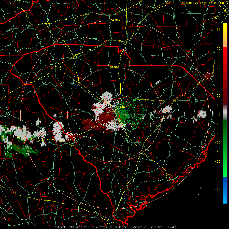Click the -20 value on the color scale
229x229 pixels.
click(x=218, y=133)
